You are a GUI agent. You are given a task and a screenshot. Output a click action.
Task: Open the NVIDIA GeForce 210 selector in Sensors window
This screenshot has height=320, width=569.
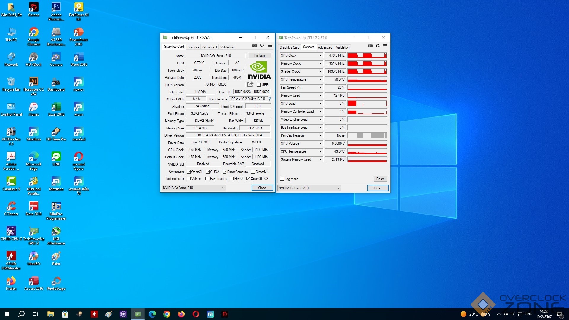309,188
